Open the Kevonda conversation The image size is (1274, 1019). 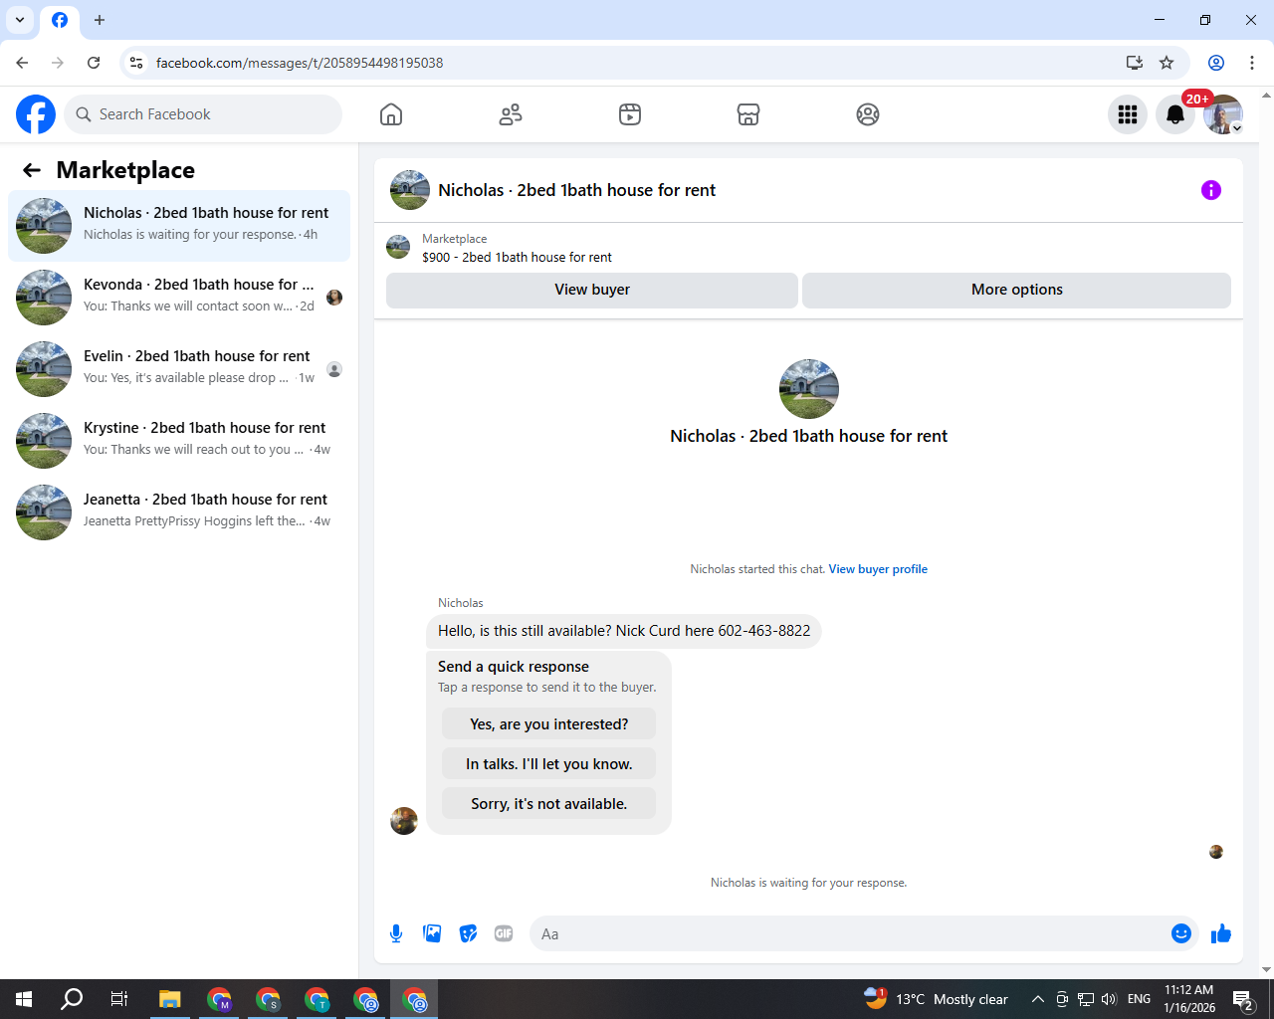(179, 298)
